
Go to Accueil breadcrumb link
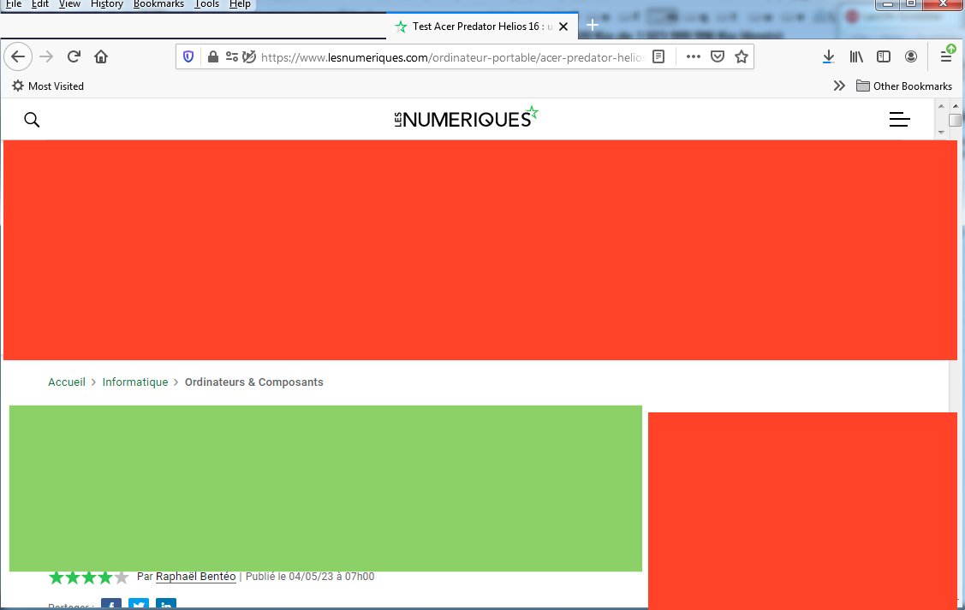pyautogui.click(x=67, y=382)
